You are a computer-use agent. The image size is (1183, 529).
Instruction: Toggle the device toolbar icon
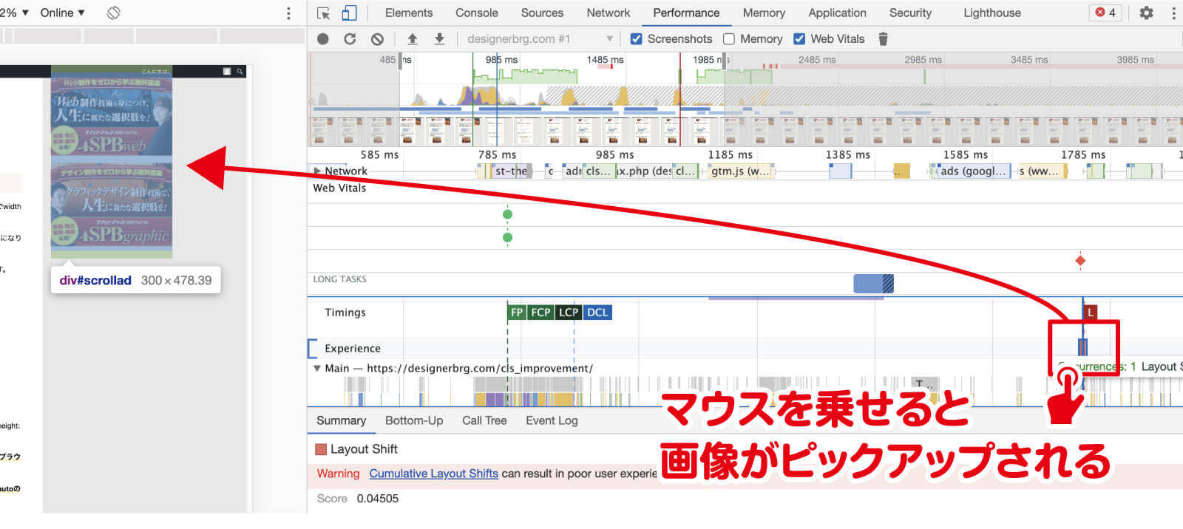(349, 13)
